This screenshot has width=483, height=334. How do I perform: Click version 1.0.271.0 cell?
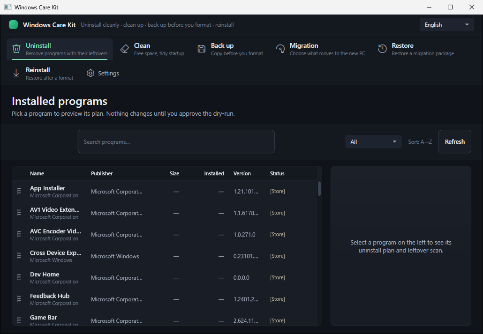(245, 235)
